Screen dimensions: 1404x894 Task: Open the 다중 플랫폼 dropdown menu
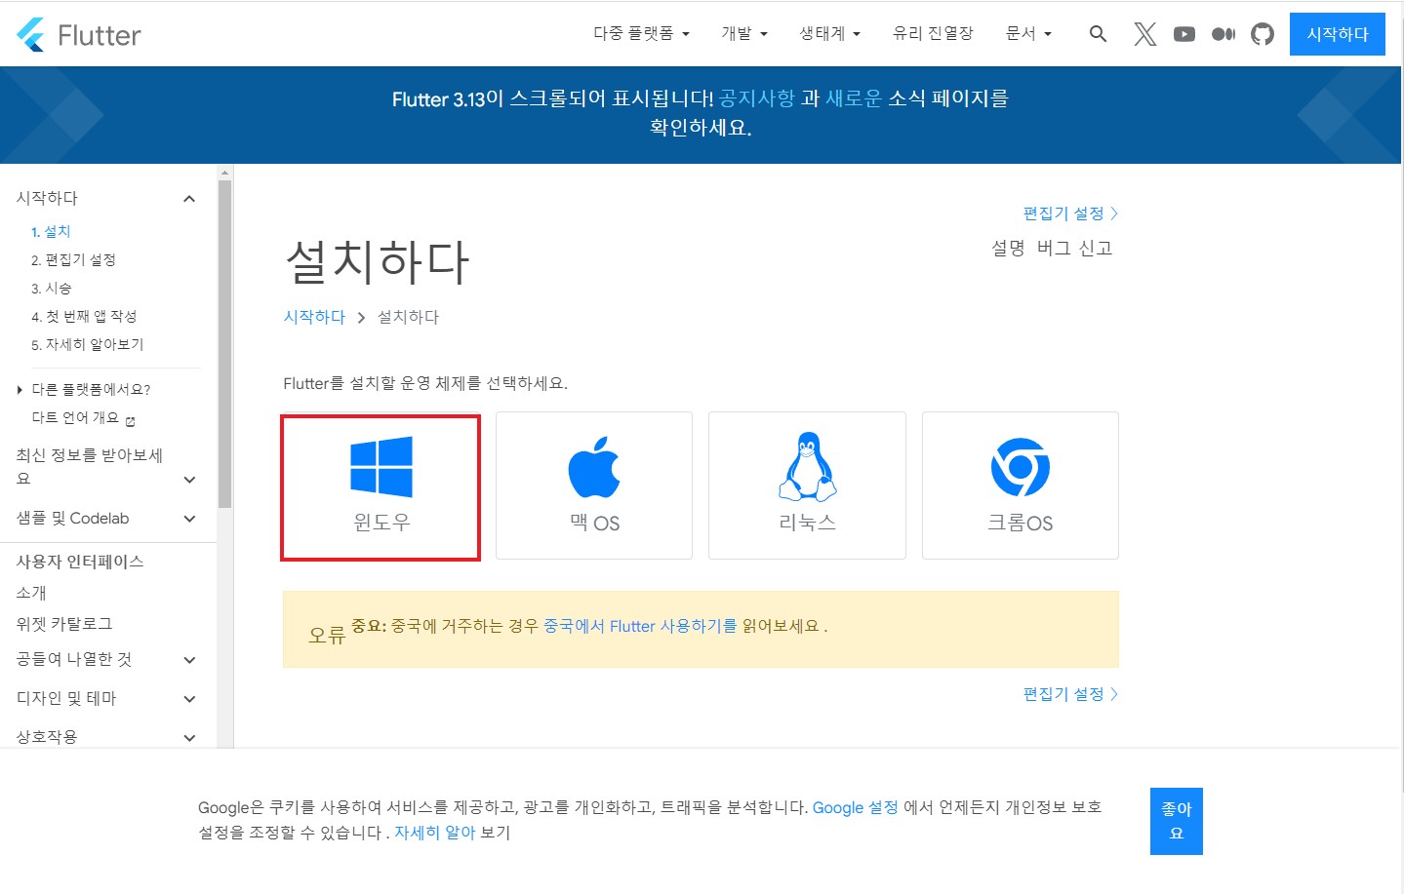(641, 33)
